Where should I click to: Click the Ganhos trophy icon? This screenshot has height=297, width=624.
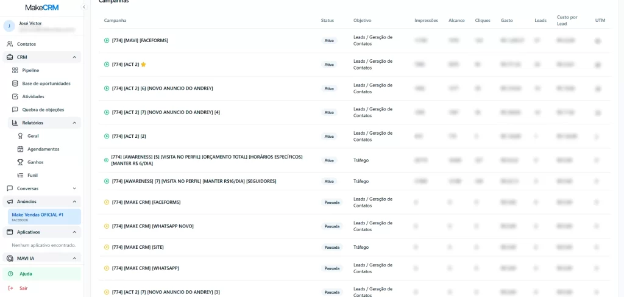pos(20,162)
